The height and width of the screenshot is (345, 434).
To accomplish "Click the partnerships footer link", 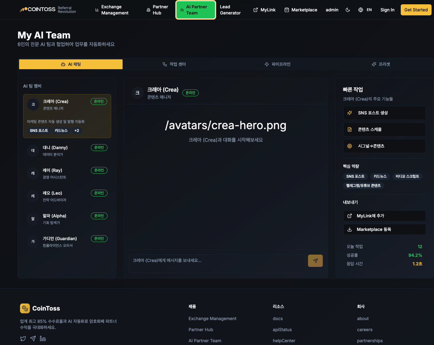I will [370, 341].
